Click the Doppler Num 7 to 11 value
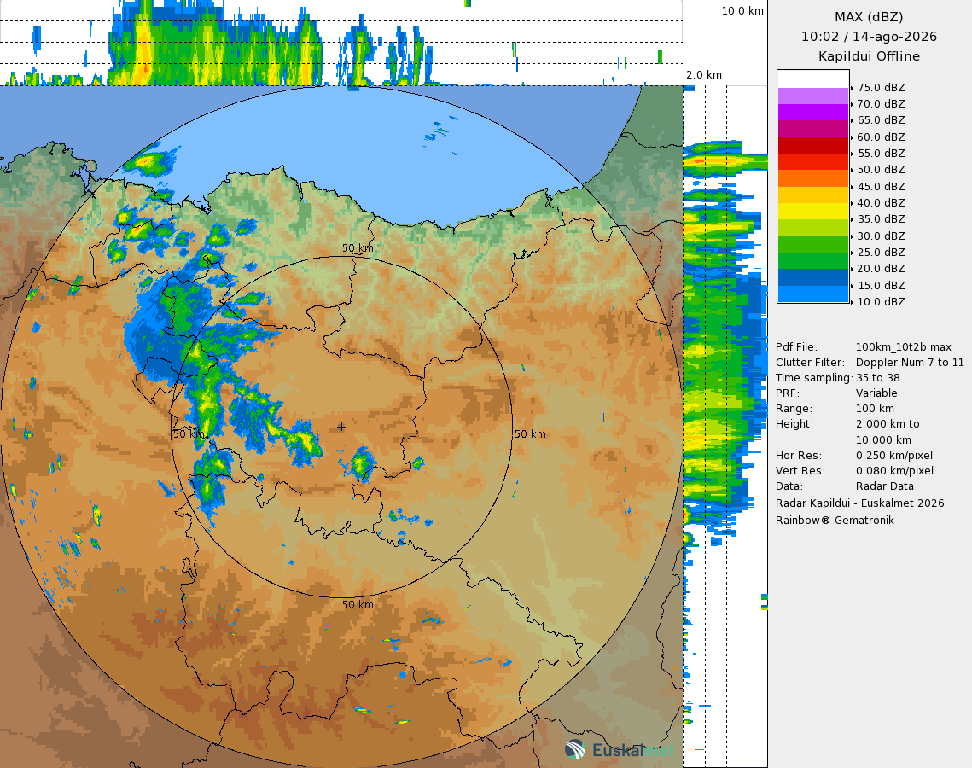Viewport: 972px width, 768px height. pyautogui.click(x=910, y=363)
